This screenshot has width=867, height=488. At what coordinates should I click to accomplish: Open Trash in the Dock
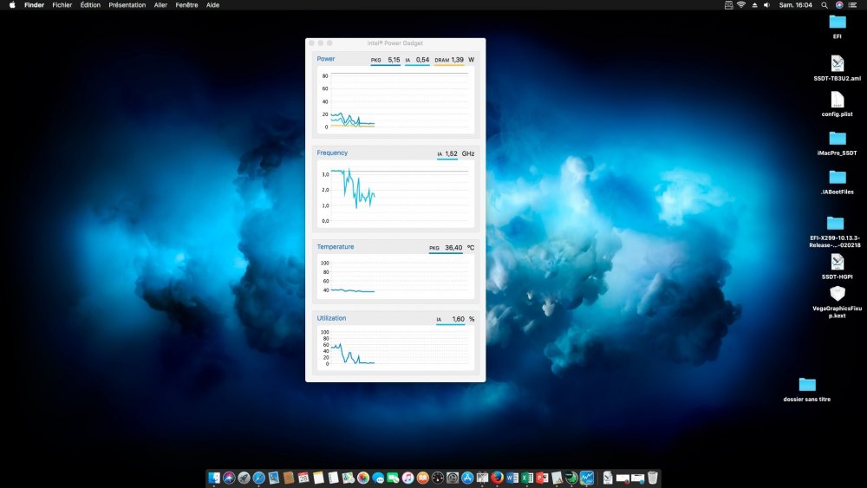click(653, 478)
